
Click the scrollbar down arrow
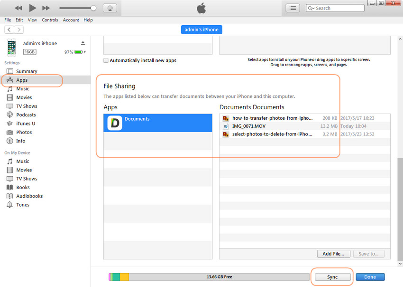[400, 264]
